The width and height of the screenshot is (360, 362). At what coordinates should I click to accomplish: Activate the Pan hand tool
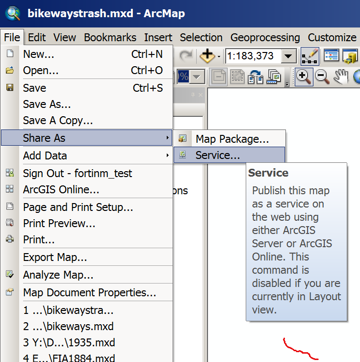[x=341, y=77]
